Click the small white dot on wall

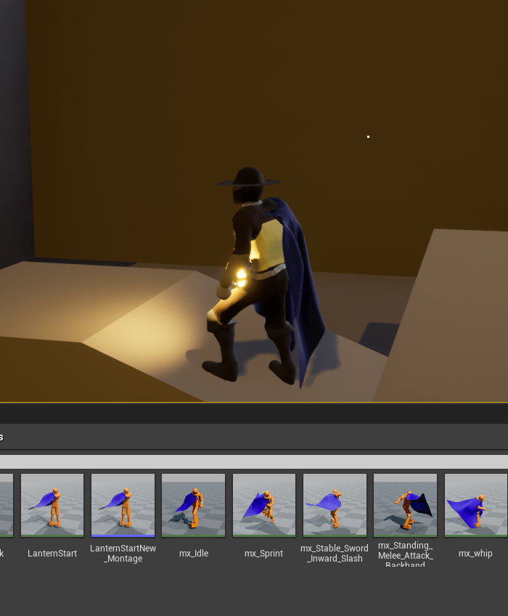pos(368,136)
